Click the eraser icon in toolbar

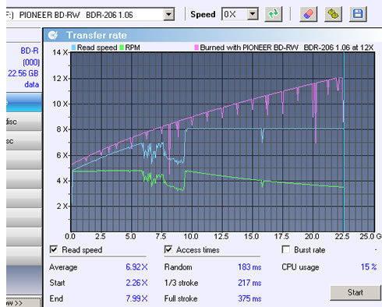[x=308, y=14]
